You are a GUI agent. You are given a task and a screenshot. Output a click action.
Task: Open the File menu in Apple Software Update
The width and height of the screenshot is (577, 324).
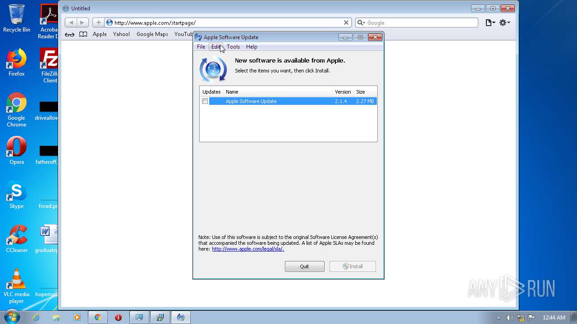(201, 47)
